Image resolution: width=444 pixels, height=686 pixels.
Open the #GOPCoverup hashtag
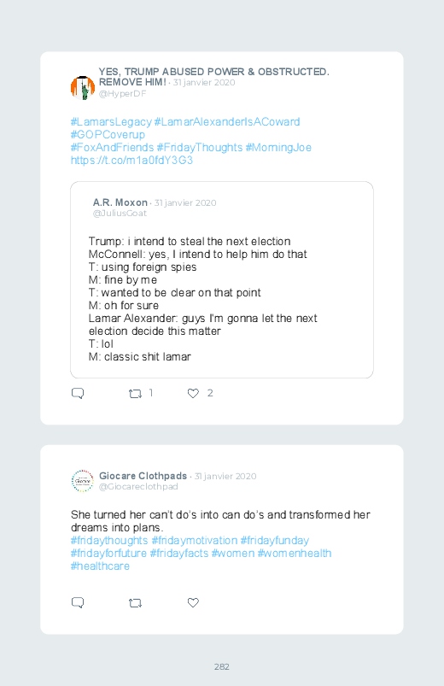[x=108, y=135]
